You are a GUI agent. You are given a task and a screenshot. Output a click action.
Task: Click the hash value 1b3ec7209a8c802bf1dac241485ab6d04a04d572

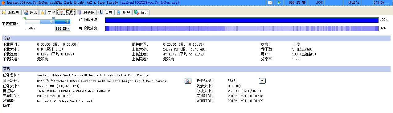(x=74, y=91)
